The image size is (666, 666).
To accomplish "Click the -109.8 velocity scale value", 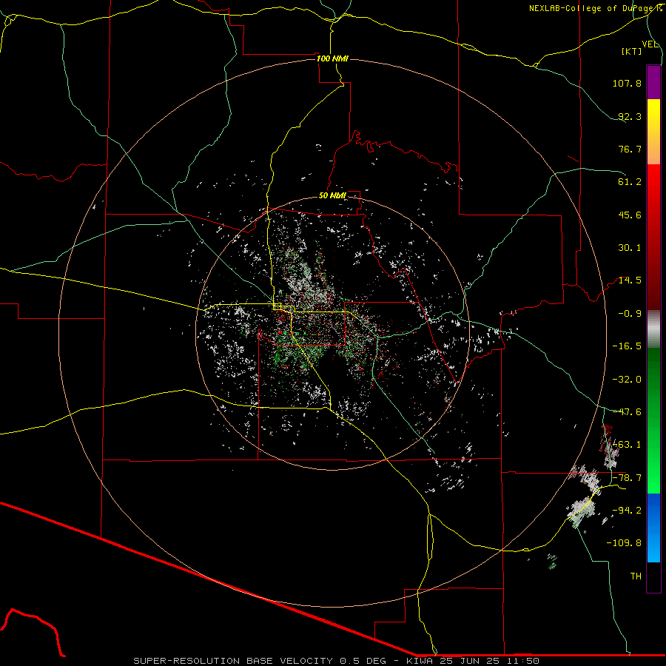I will click(624, 543).
